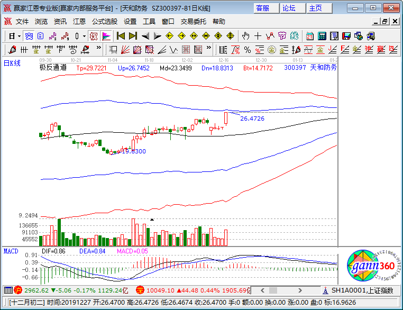The image size is (403, 310).
Task: Open the 帮助 menu
Action: click(x=219, y=22)
